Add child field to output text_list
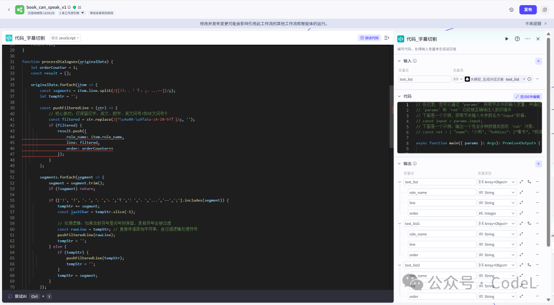This screenshot has height=305, width=554. (x=529, y=182)
